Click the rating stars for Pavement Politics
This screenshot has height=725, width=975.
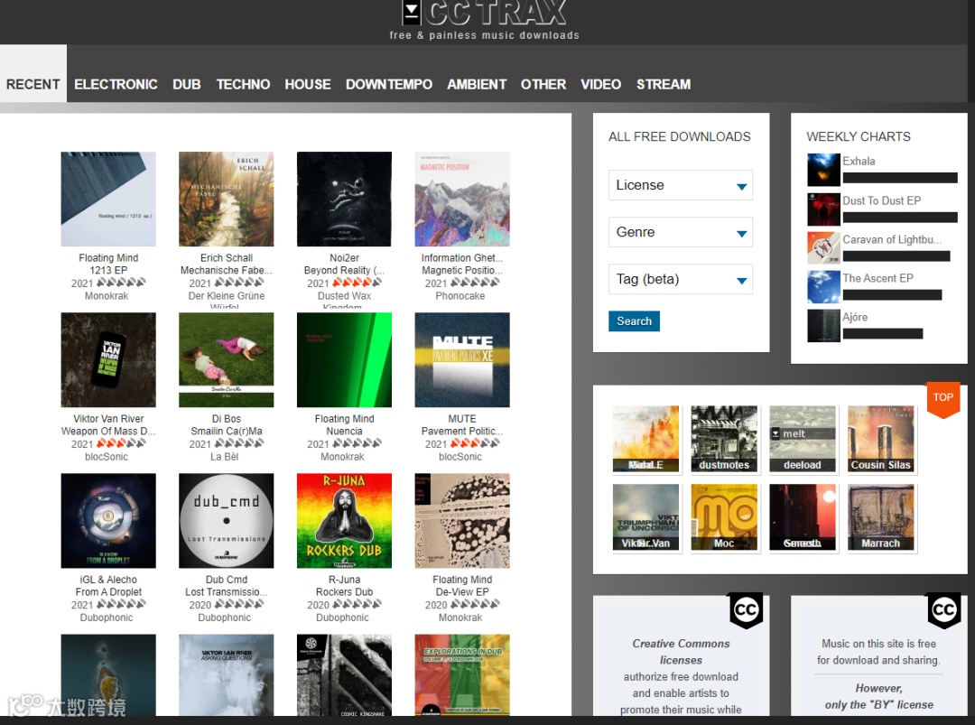(x=475, y=443)
